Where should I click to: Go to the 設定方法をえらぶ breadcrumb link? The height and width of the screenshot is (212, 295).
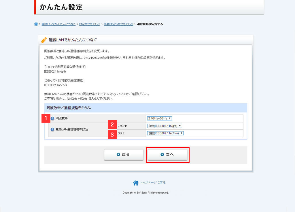[90, 24]
